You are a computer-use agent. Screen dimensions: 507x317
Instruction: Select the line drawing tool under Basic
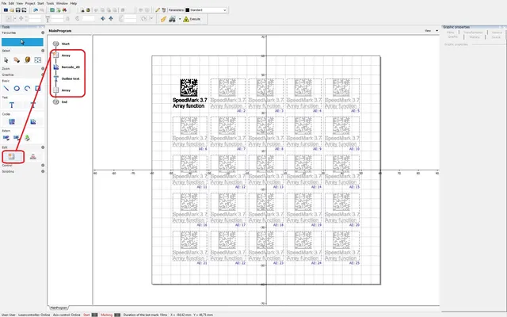6,88
